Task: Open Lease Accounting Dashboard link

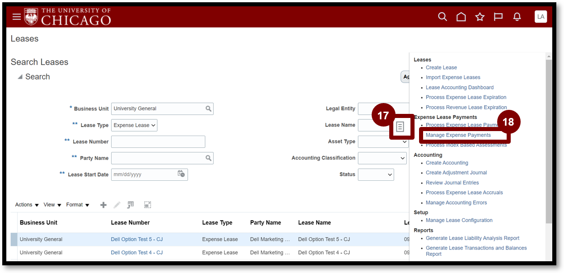Action: (x=460, y=87)
